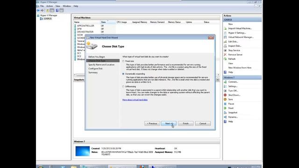Open the Help menu in menu bar
The height and width of the screenshot is (168, 299).
[76, 6]
